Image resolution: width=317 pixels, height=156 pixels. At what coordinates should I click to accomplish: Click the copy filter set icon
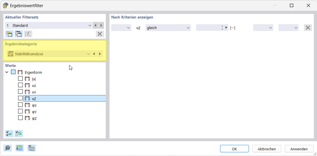(19, 34)
